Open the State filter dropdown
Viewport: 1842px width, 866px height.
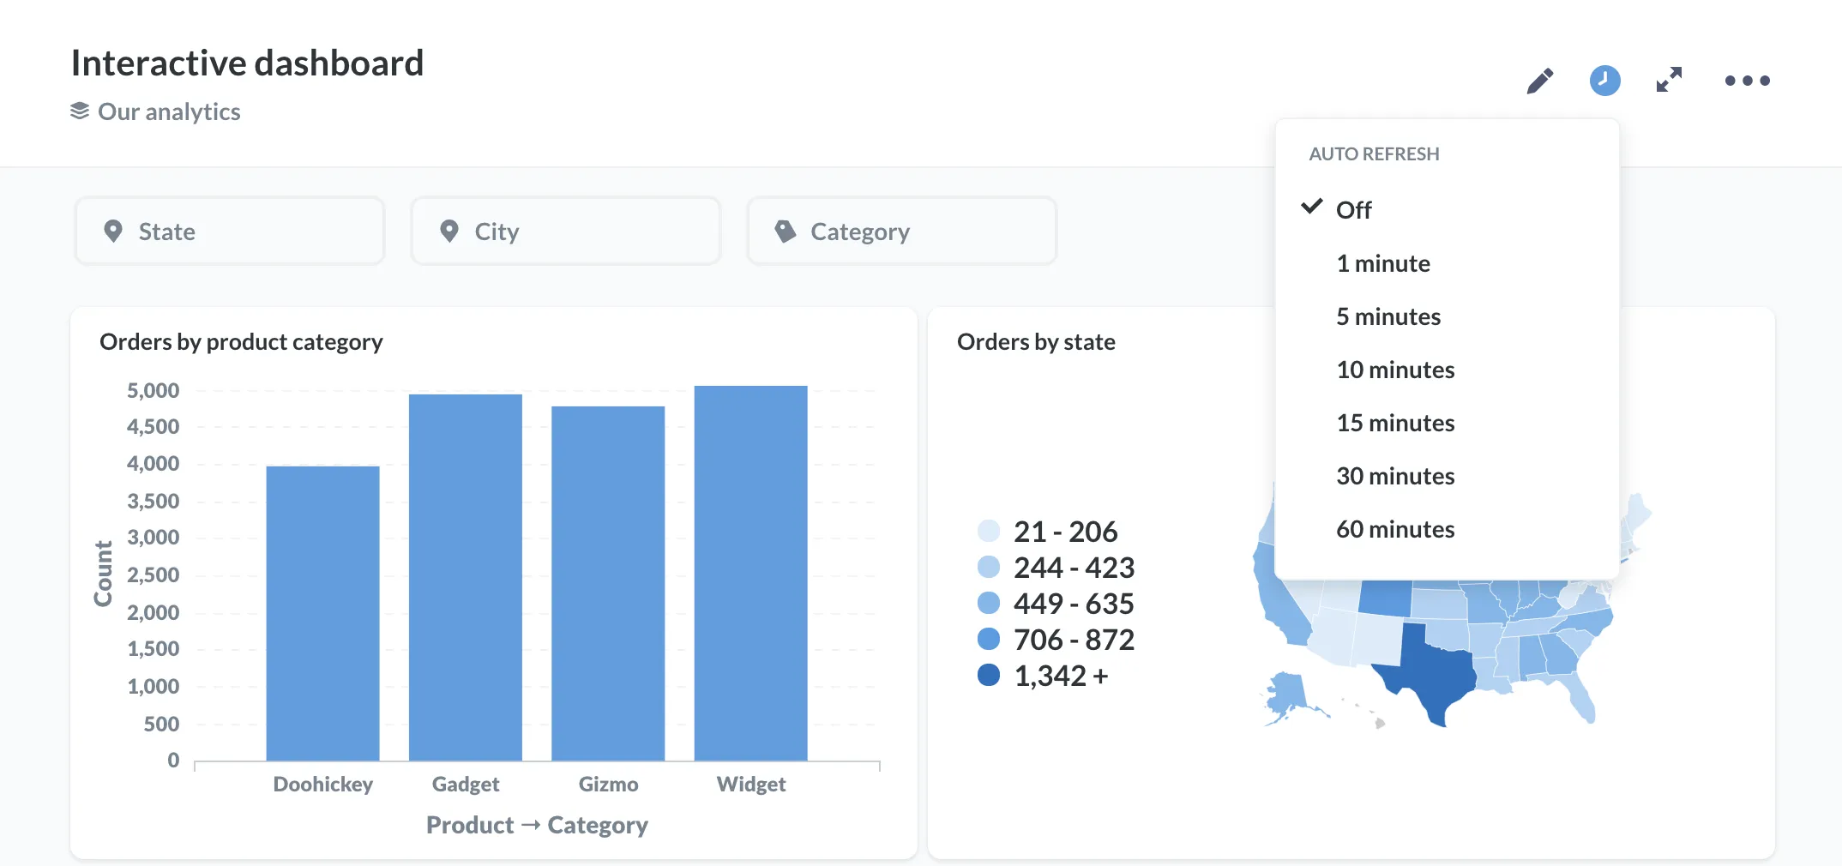(x=230, y=232)
